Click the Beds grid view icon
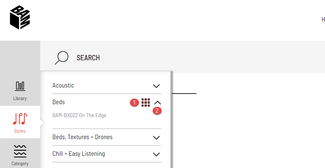This screenshot has height=168, width=325. (146, 103)
